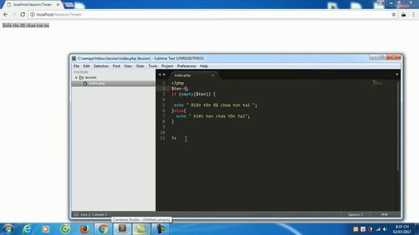Select the localhost/lession/?mien browser tab
The width and height of the screenshot is (419, 235).
point(32,5)
